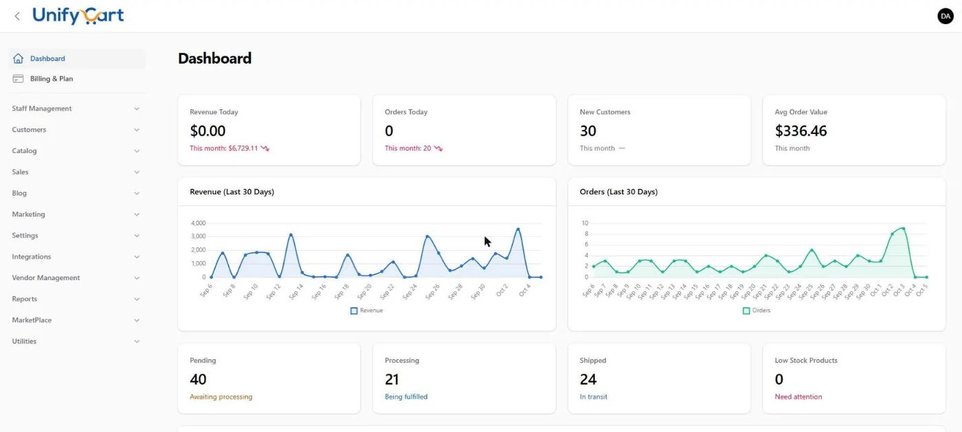962x432 pixels.
Task: Open the Vendor Management menu label
Action: tap(46, 278)
